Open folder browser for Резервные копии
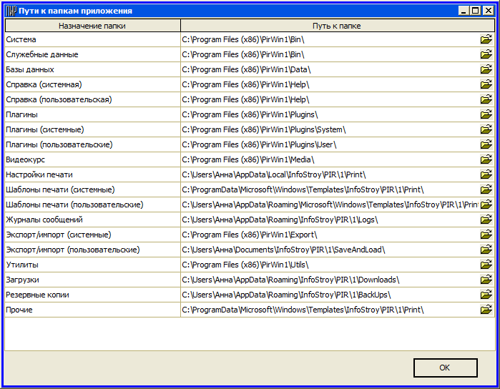 pos(486,295)
